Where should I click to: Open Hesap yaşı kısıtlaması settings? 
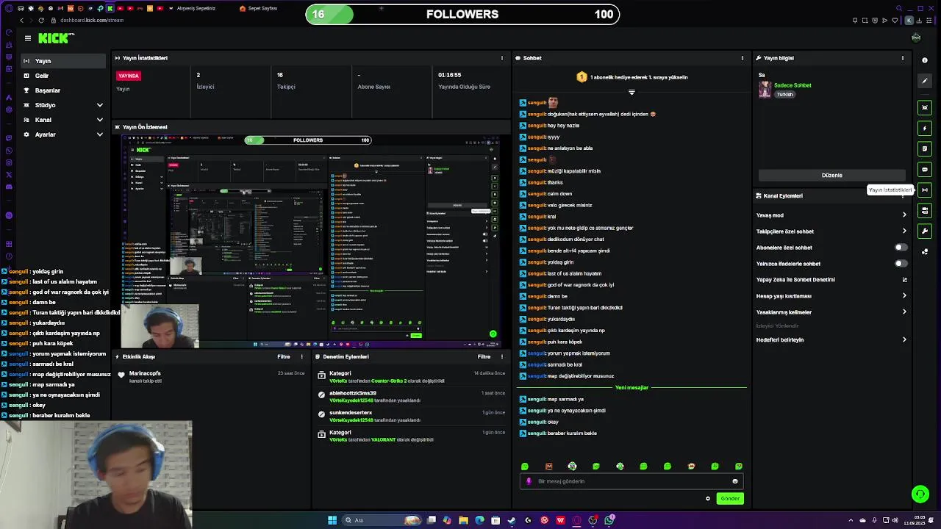831,296
